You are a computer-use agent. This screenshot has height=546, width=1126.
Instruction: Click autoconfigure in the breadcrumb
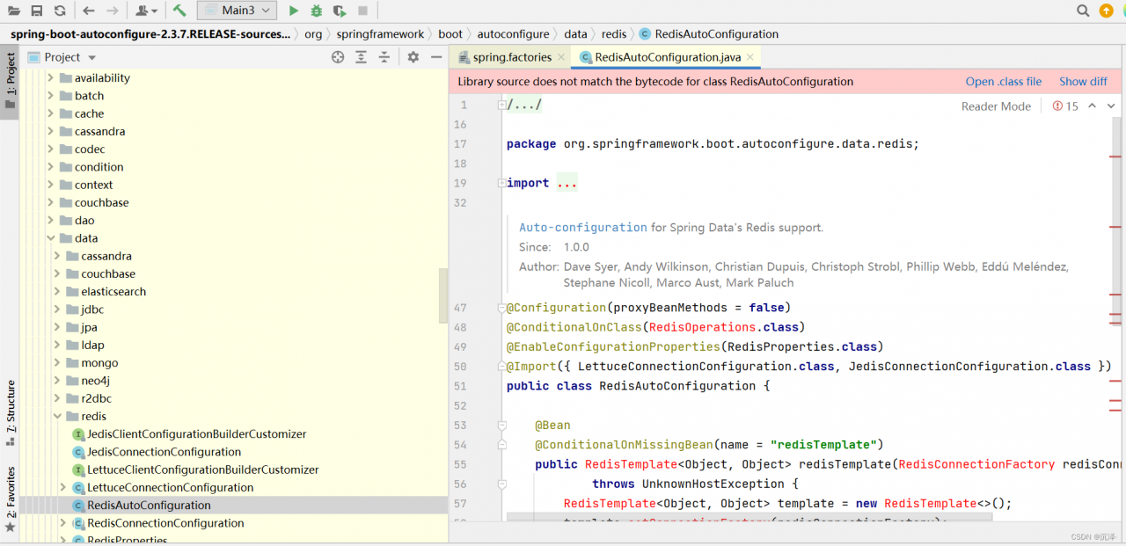coord(514,34)
